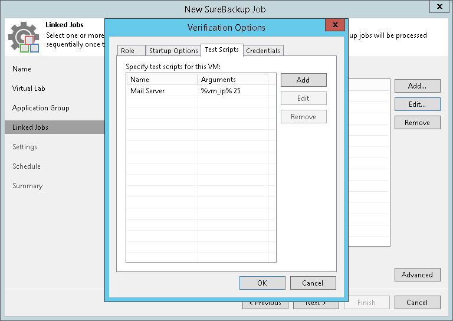Go to the Virtual Lab step
This screenshot has width=453, height=321.
coord(28,89)
